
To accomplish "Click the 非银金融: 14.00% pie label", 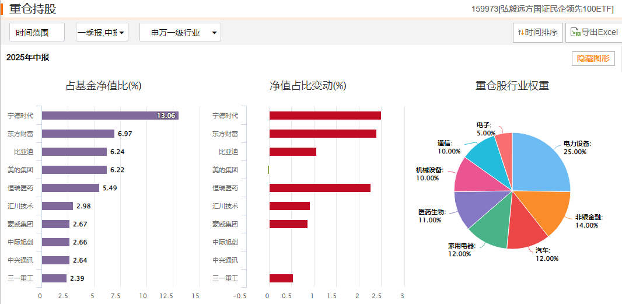I will [589, 221].
